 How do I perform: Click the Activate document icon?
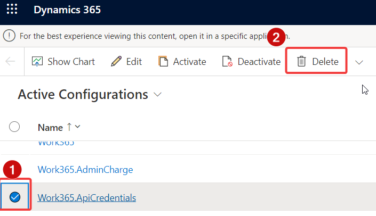(x=163, y=61)
